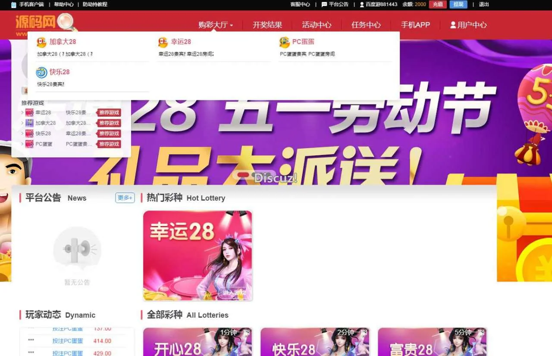Expand the PC蛋蛋 recommended game row arrow
The height and width of the screenshot is (356, 552).
point(22,144)
